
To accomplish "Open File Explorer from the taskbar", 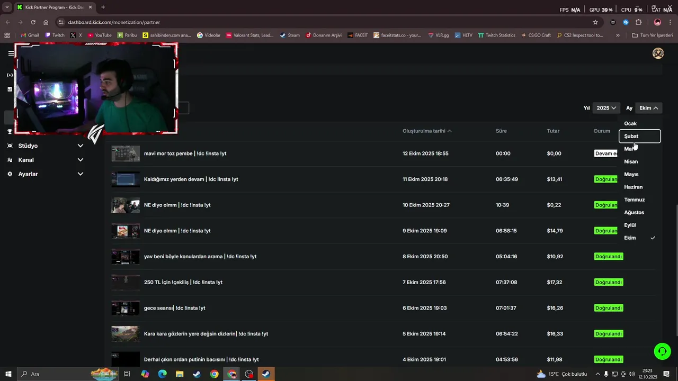I will click(179, 374).
